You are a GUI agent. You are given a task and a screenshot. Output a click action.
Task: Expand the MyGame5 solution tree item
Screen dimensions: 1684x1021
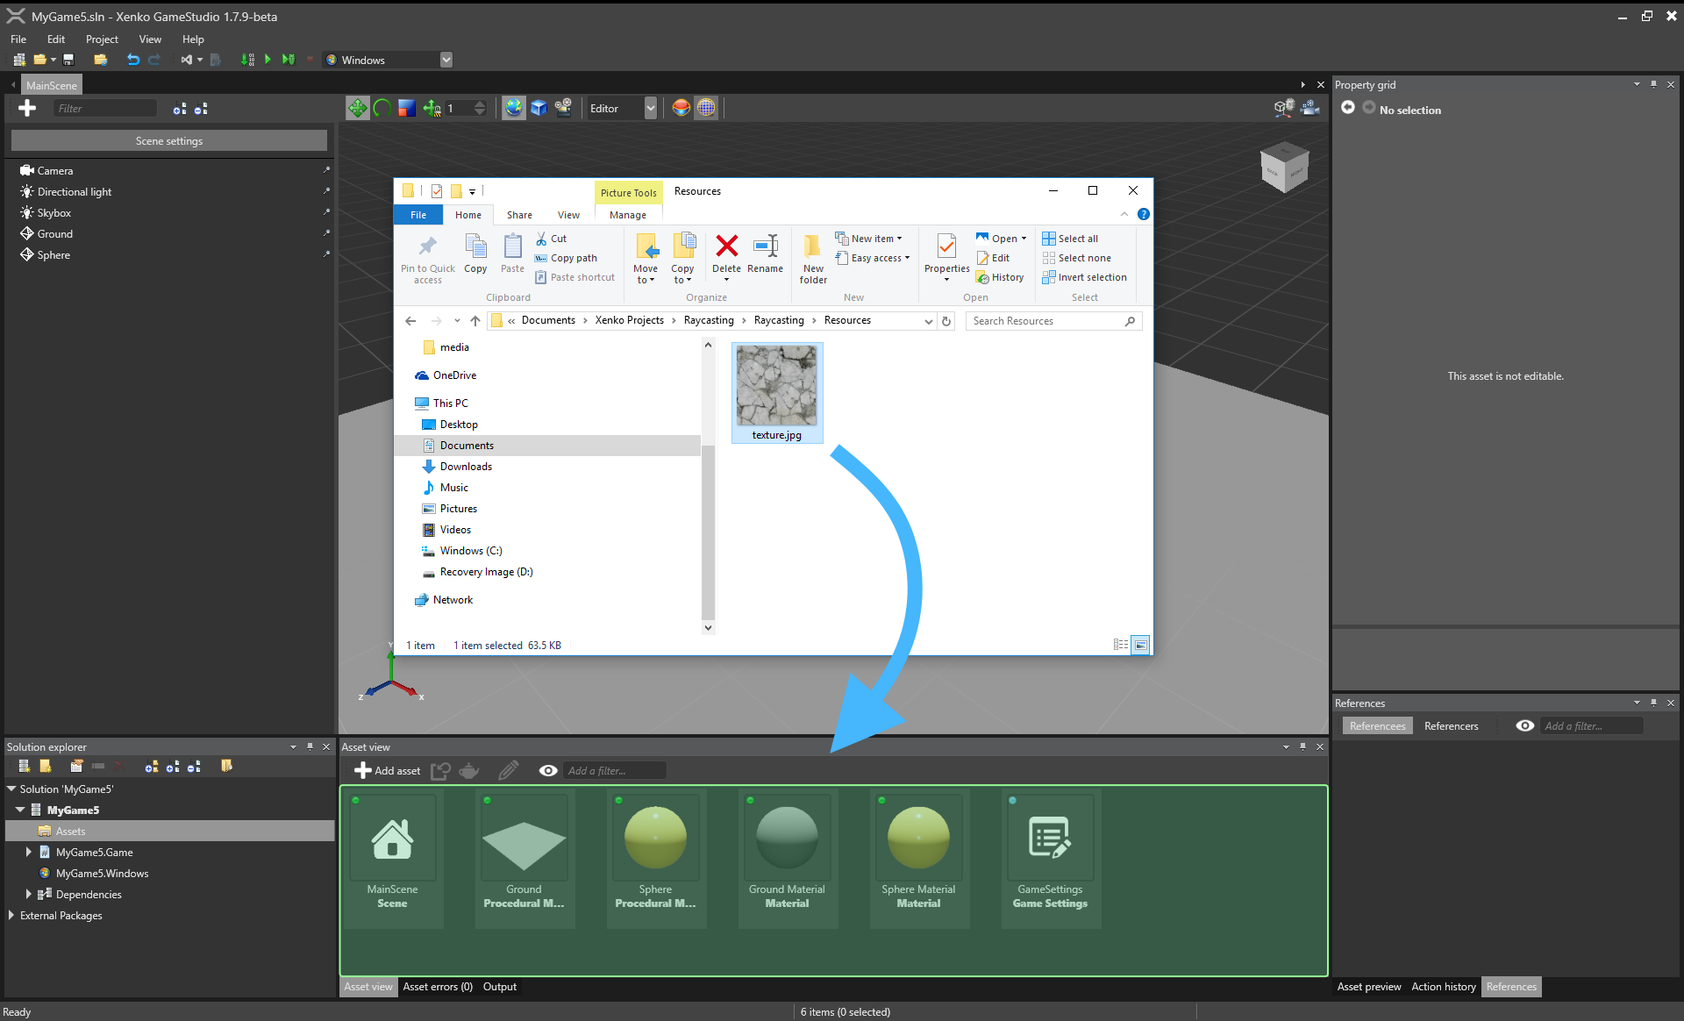coord(20,810)
